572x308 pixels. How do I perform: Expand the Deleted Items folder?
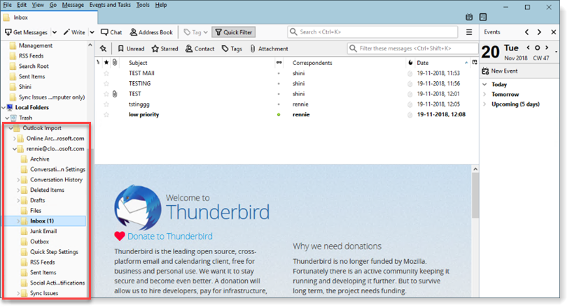click(x=18, y=190)
